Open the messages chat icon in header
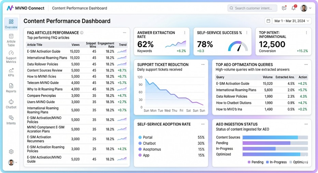 point(284,8)
